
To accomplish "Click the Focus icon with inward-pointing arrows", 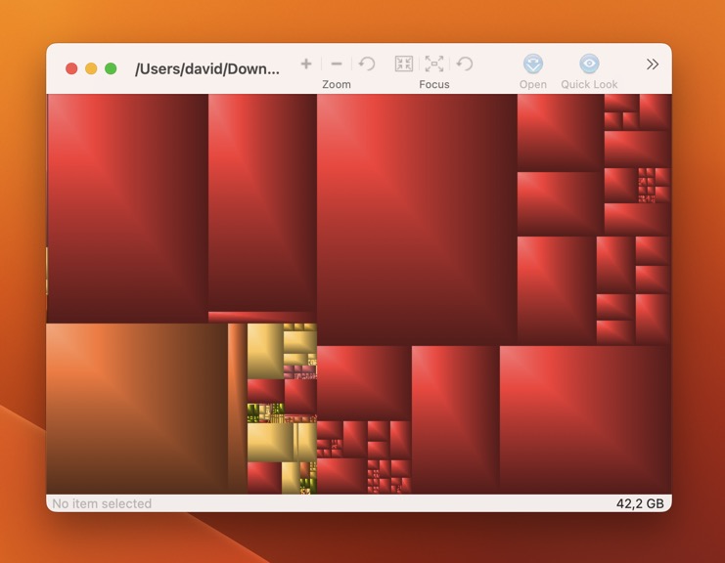I will [x=404, y=64].
